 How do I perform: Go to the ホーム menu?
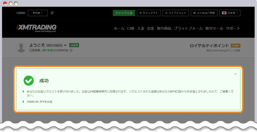(x=119, y=28)
